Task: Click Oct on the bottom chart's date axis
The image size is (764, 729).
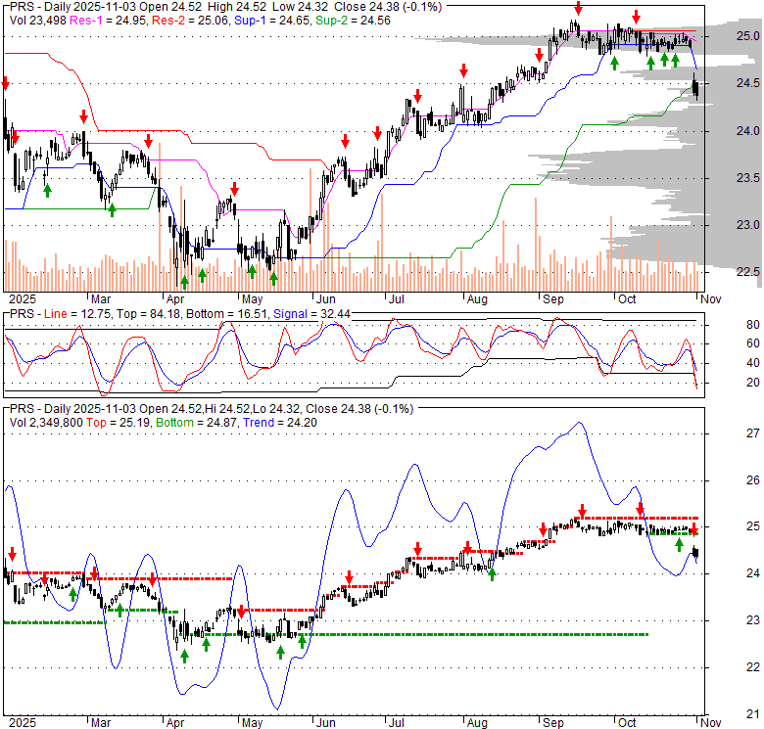Action: (x=627, y=723)
